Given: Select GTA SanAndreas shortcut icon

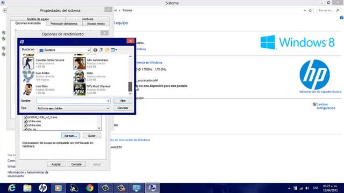Looking at the screenshot, I should [80, 63].
